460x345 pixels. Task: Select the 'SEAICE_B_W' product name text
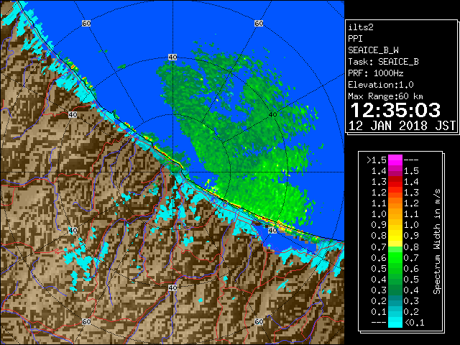(x=373, y=50)
